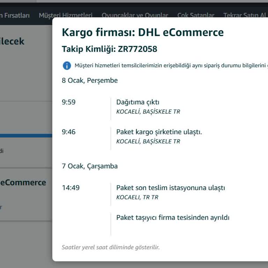The width and height of the screenshot is (268, 268).
Task: Click the 7 Ocak, Çarşamba date heading
Action: coord(90,166)
